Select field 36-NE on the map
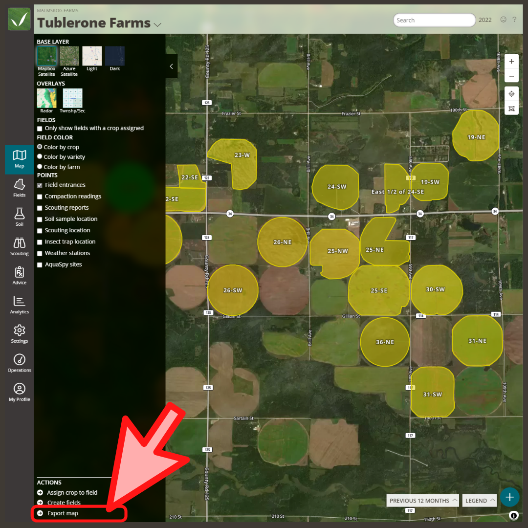 point(385,342)
